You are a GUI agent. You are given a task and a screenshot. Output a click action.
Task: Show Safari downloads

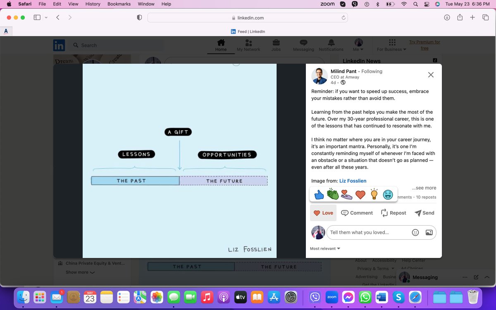[447, 17]
